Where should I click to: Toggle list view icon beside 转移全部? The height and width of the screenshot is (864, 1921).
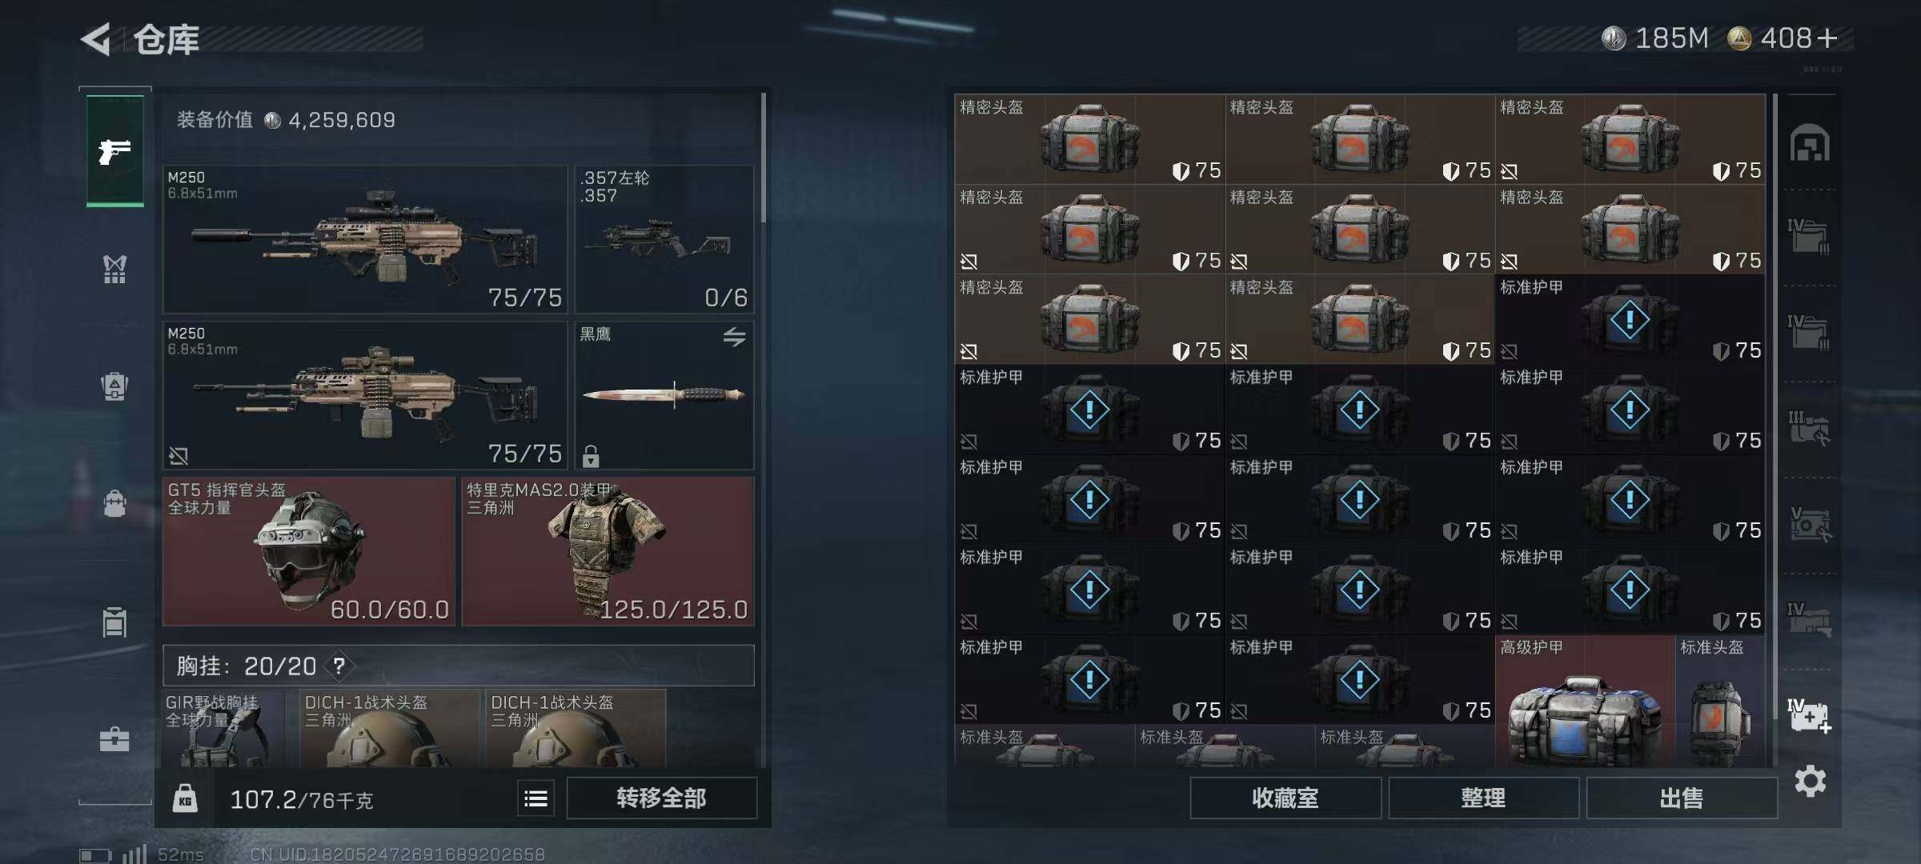click(x=535, y=798)
